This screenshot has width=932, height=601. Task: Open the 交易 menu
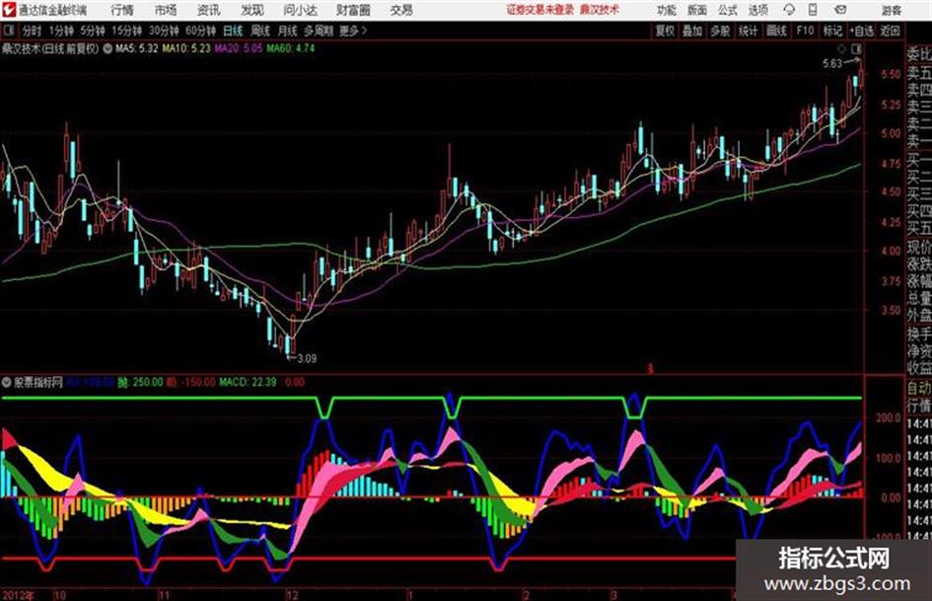tap(401, 10)
